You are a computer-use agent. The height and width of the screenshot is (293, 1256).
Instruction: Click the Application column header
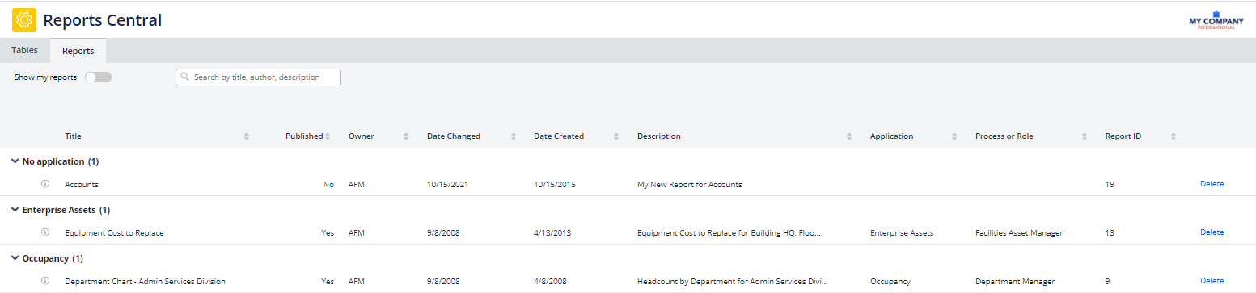click(x=891, y=136)
